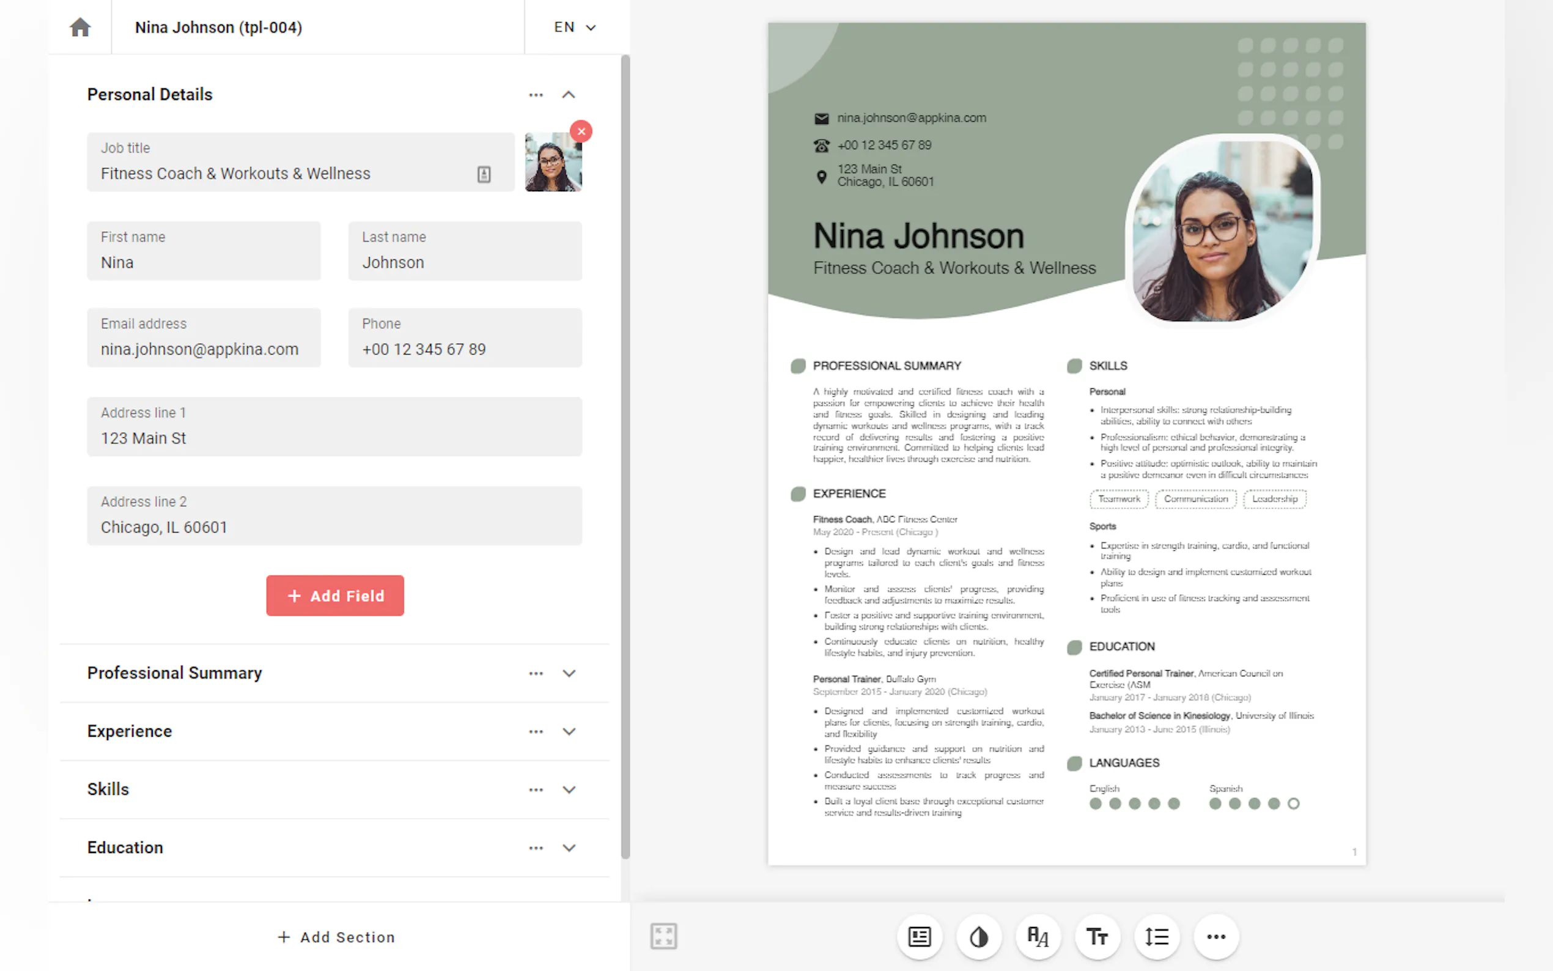
Task: Expand the Experience section
Action: point(569,731)
